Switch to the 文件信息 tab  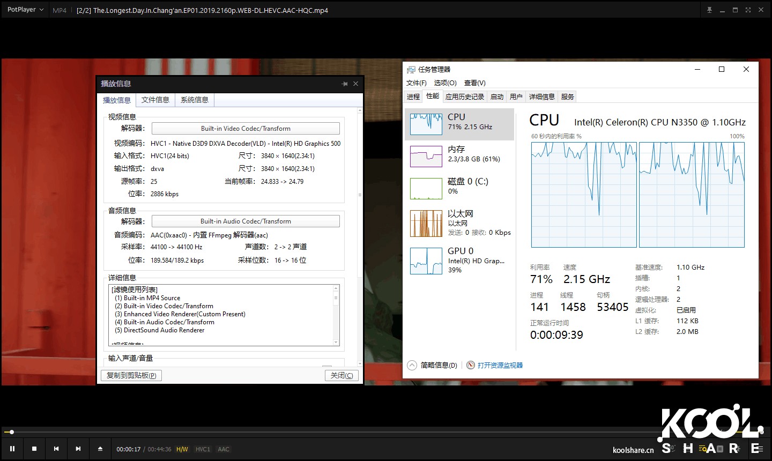pos(155,100)
